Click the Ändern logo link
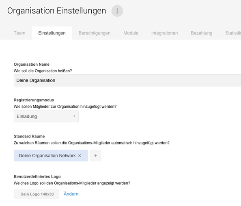Viewport: 241px width, 206px height. 71,194
